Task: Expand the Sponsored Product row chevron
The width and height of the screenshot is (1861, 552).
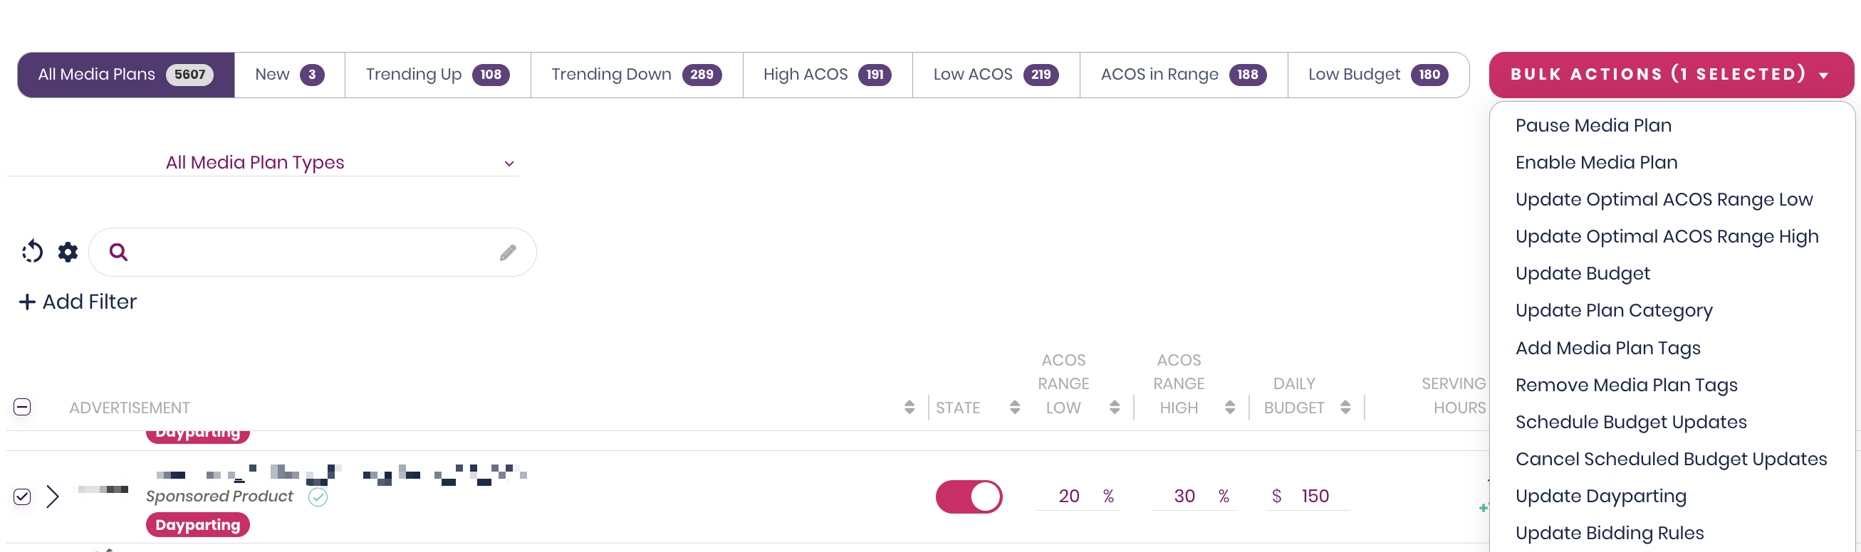Action: click(x=53, y=497)
